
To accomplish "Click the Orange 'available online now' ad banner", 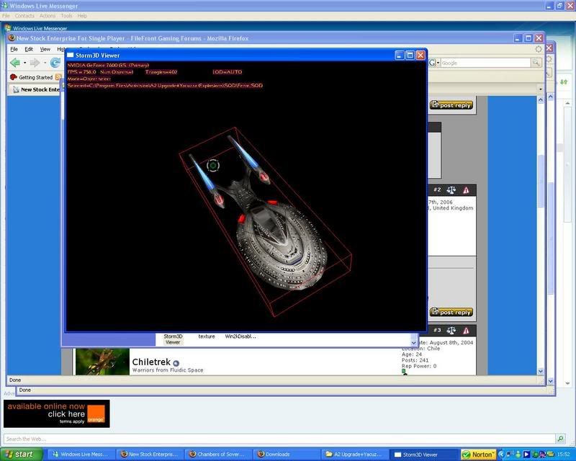I will tap(57, 413).
